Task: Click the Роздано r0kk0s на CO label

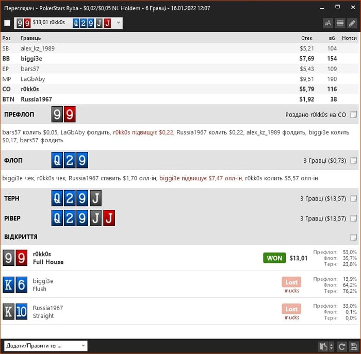Action: [316, 114]
